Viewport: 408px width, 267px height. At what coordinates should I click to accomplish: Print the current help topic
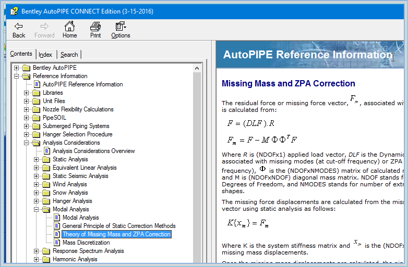(x=95, y=30)
